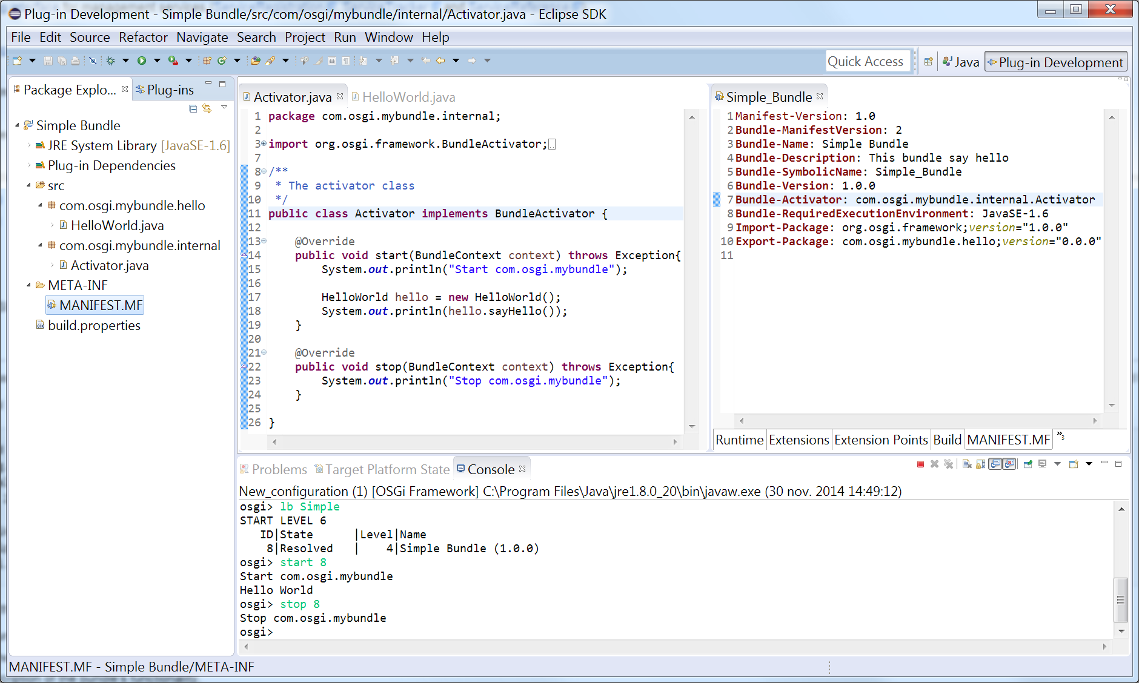Open the Navigate menu

[202, 37]
